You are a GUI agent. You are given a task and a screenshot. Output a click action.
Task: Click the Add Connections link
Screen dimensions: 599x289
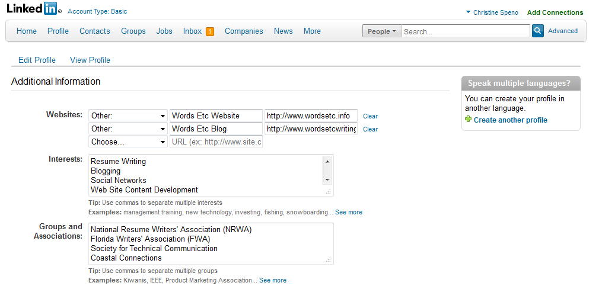click(555, 12)
